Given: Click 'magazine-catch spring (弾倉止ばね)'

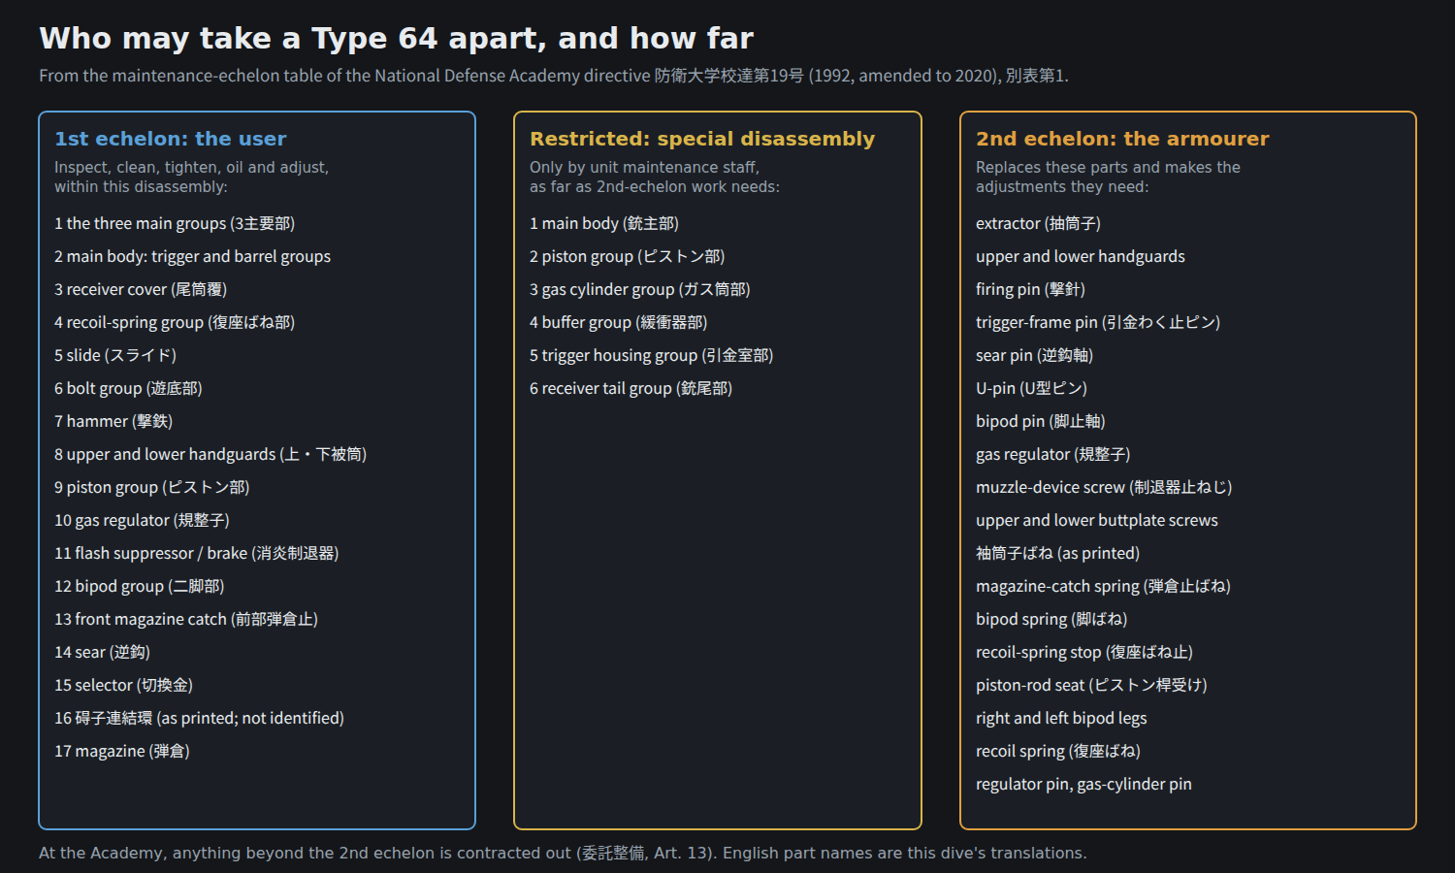Looking at the screenshot, I should (1104, 586).
